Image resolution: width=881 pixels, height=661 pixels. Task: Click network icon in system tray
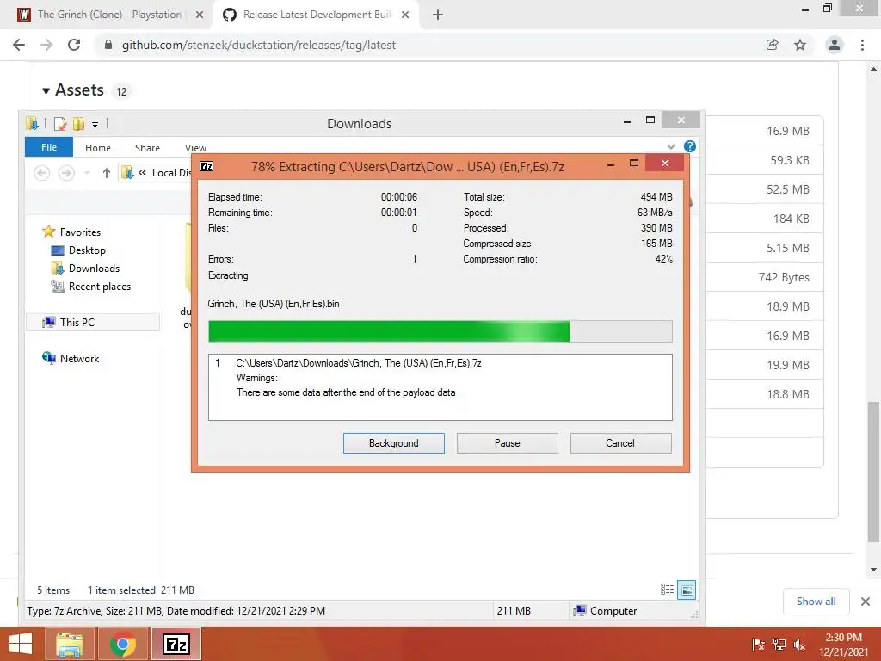779,645
